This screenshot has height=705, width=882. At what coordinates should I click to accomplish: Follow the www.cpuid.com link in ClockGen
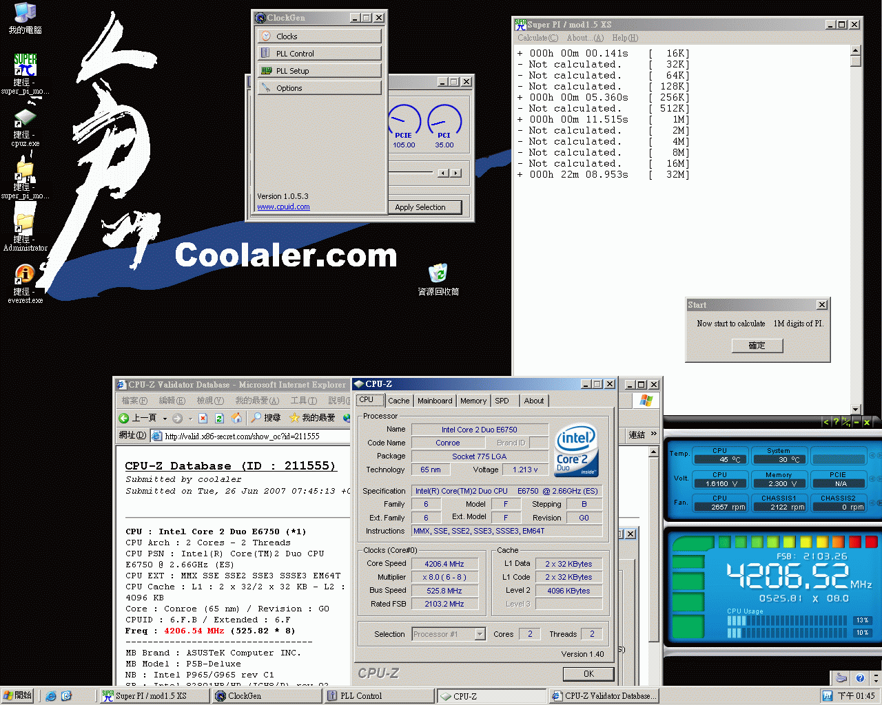pyautogui.click(x=283, y=207)
